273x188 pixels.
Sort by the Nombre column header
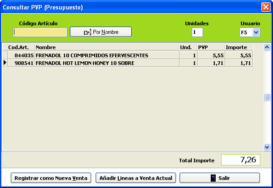[x=106, y=47]
